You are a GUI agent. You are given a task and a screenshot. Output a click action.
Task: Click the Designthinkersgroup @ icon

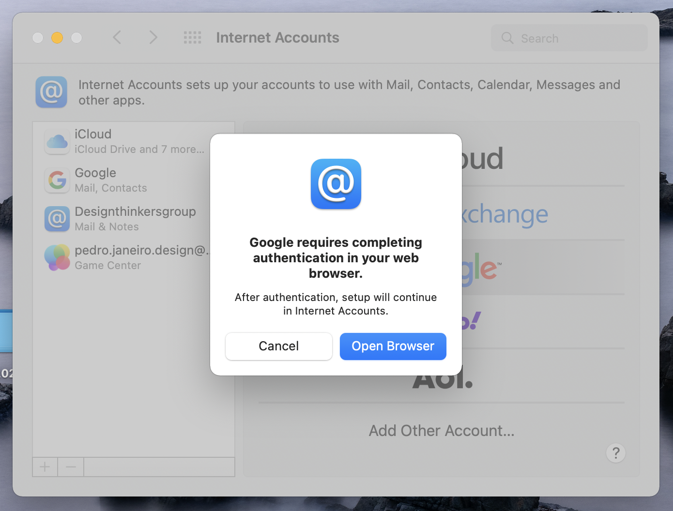[x=57, y=219]
